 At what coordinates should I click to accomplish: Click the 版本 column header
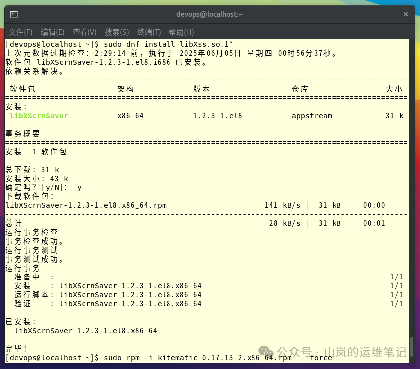pos(201,89)
